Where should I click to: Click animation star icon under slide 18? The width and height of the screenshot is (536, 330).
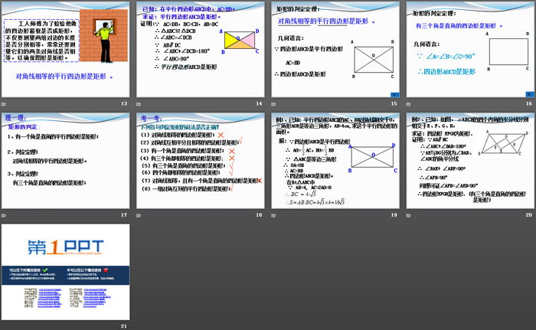tap(139, 215)
